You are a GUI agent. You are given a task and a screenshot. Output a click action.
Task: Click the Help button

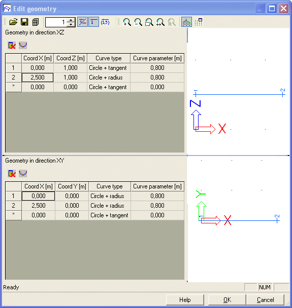click(x=185, y=300)
